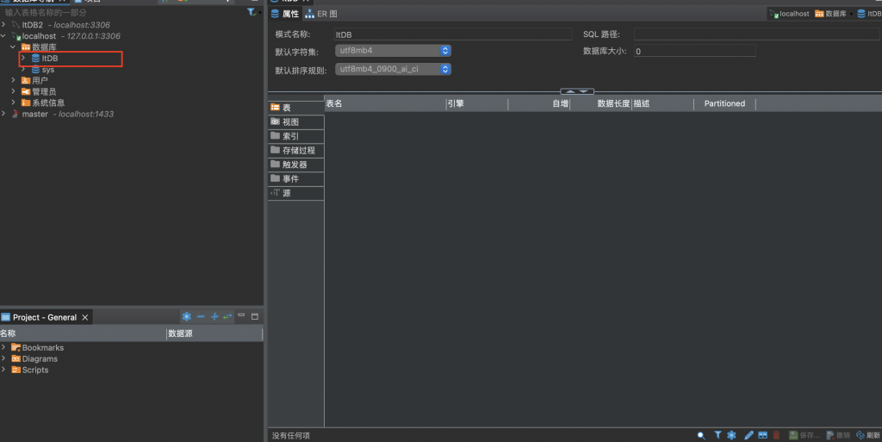882x442 pixels.
Task: Open the 默认排序规则 collation dropdown
Action: click(x=393, y=69)
